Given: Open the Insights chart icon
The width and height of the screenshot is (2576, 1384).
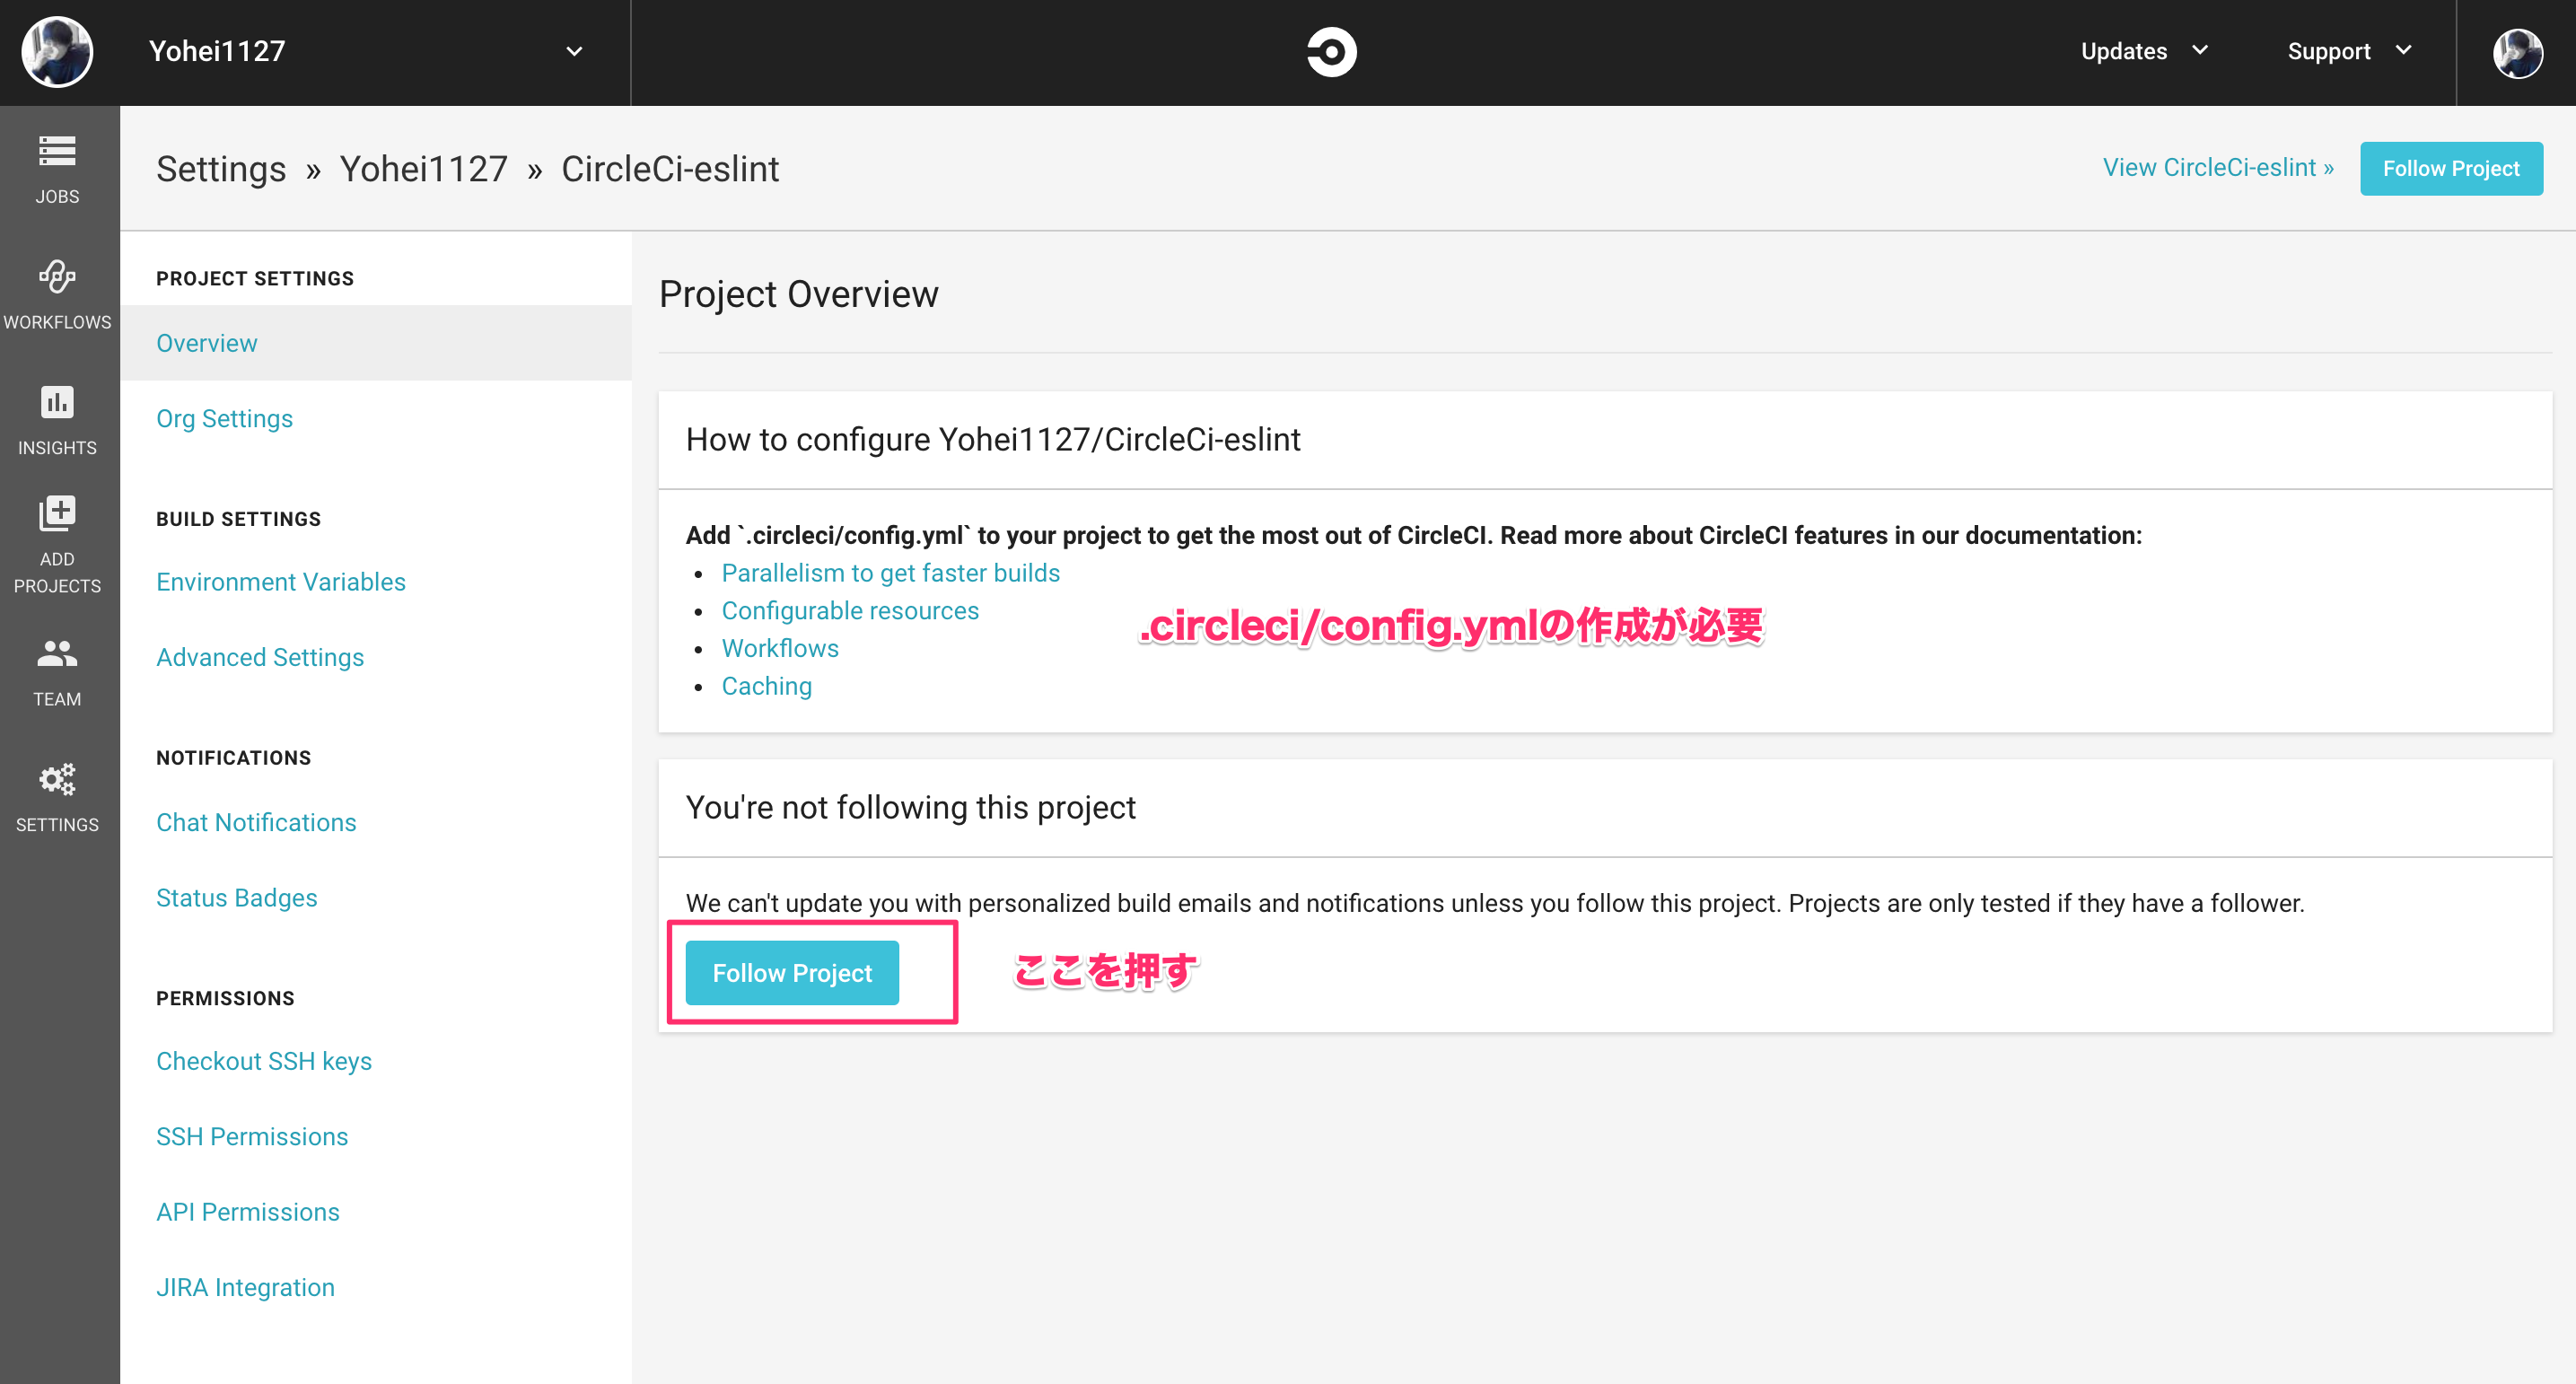Looking at the screenshot, I should tap(57, 402).
